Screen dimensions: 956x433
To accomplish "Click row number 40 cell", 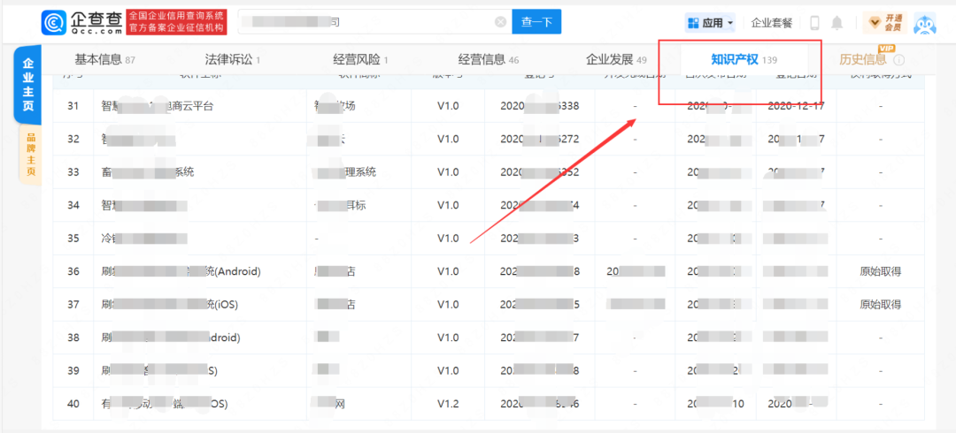I will (x=73, y=403).
